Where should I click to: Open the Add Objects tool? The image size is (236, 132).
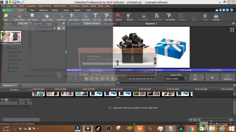point(73,17)
